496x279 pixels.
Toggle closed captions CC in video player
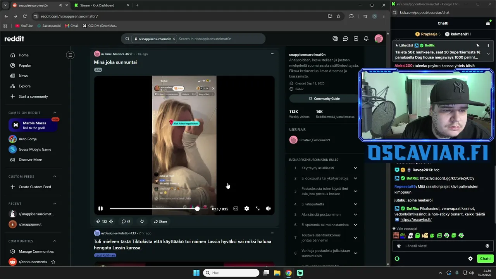tap(236, 208)
